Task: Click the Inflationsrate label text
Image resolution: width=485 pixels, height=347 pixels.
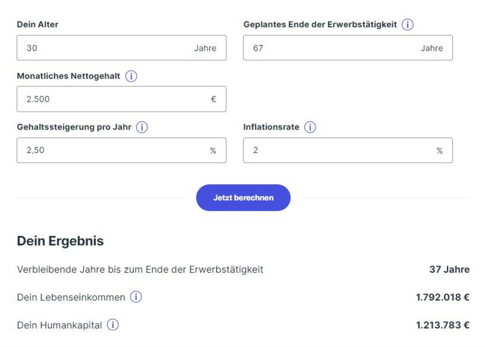Action: tap(271, 127)
